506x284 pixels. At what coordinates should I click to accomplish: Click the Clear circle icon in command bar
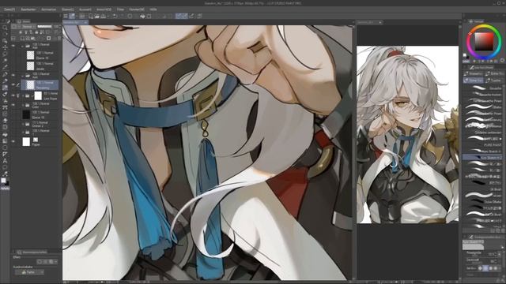130,16
